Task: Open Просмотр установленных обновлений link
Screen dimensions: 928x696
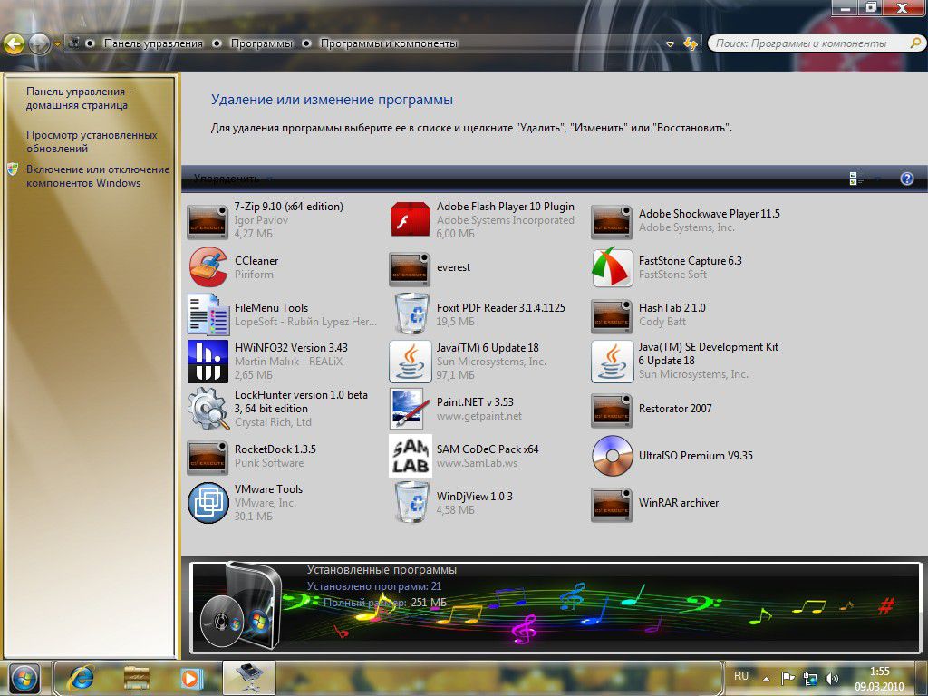Action: (91, 141)
